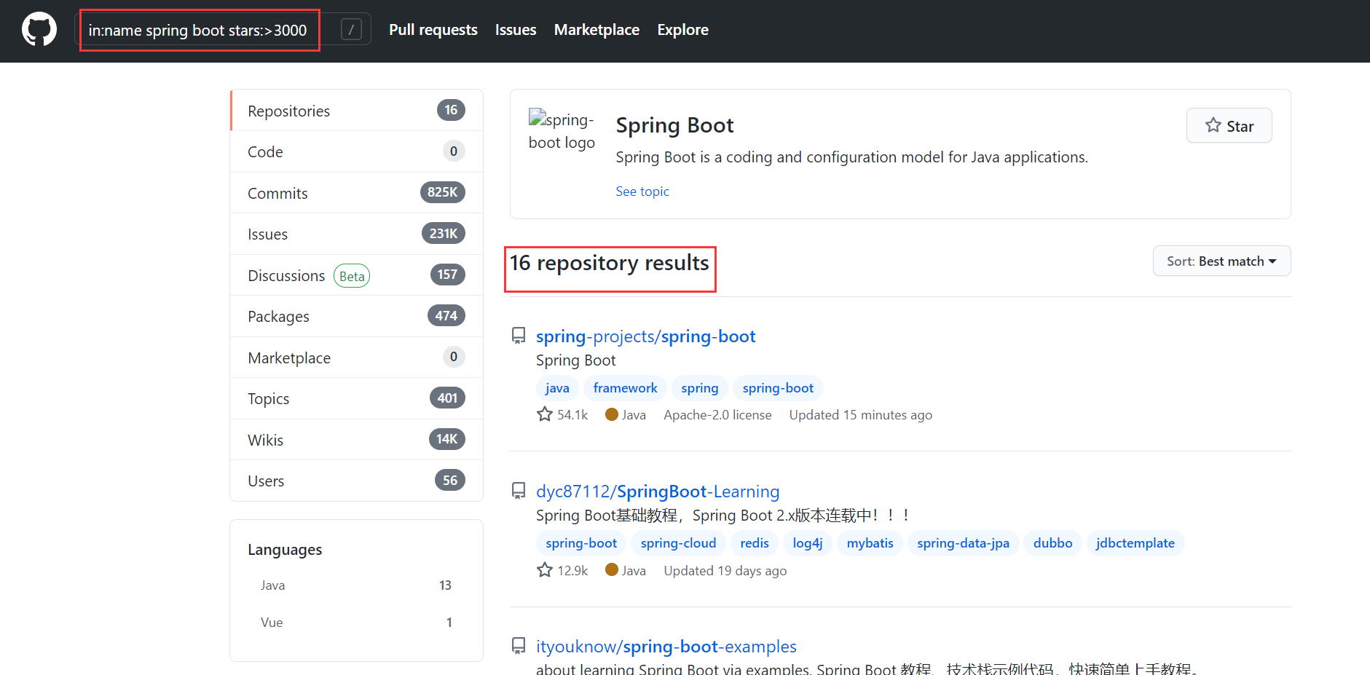The height and width of the screenshot is (675, 1370).
Task: Click the spring-cloud topic tag
Action: 678,543
